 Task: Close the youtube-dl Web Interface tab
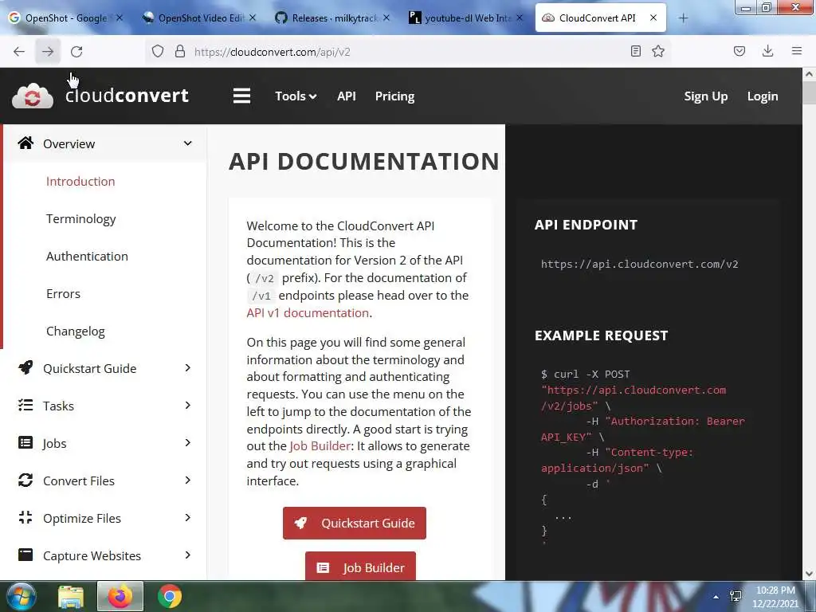pos(520,18)
